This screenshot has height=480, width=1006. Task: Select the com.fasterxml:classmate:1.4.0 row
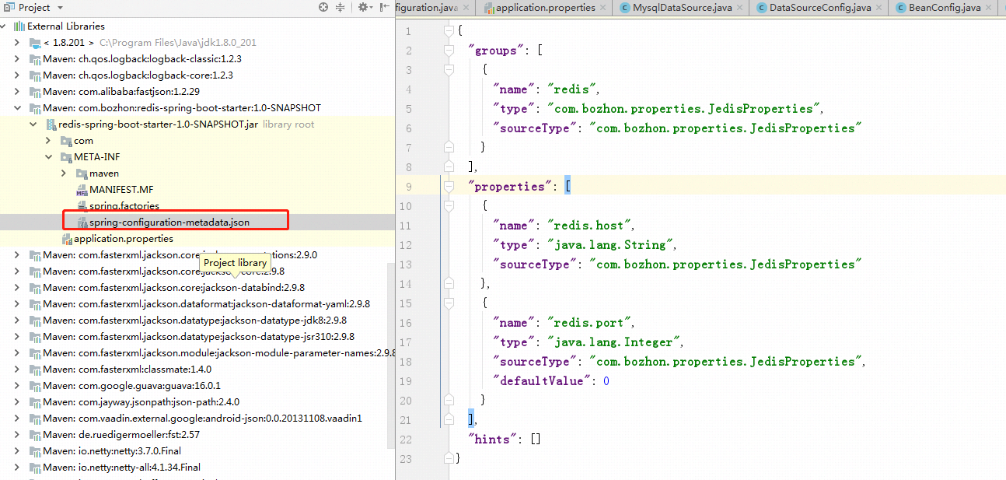[x=197, y=370]
